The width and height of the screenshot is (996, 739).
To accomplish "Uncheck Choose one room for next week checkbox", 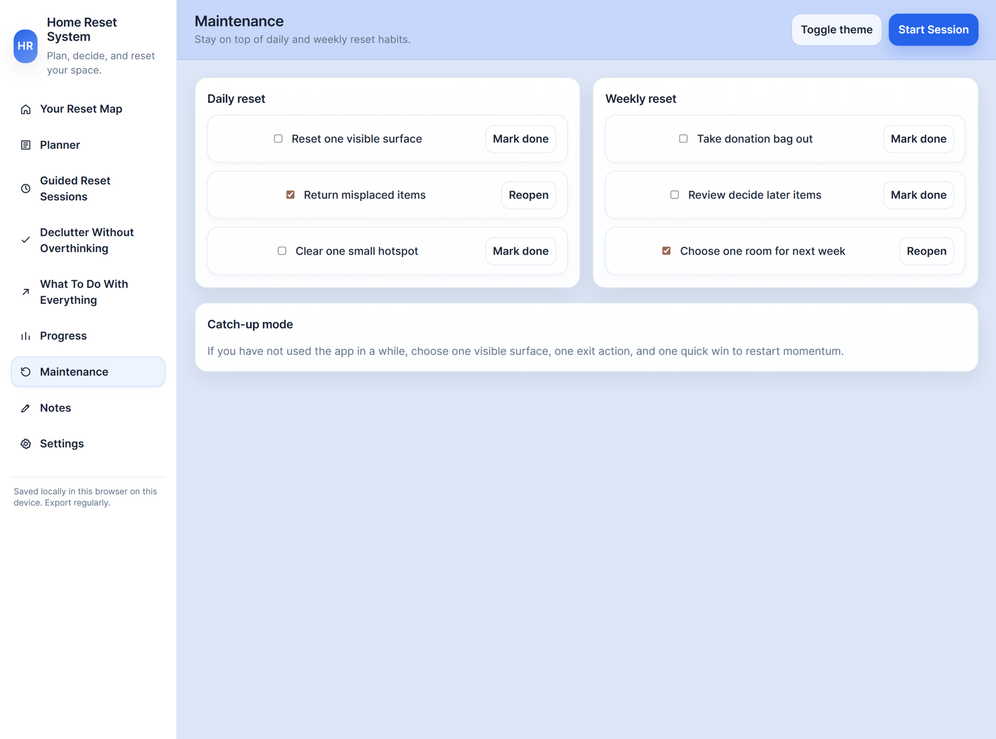I will click(667, 251).
